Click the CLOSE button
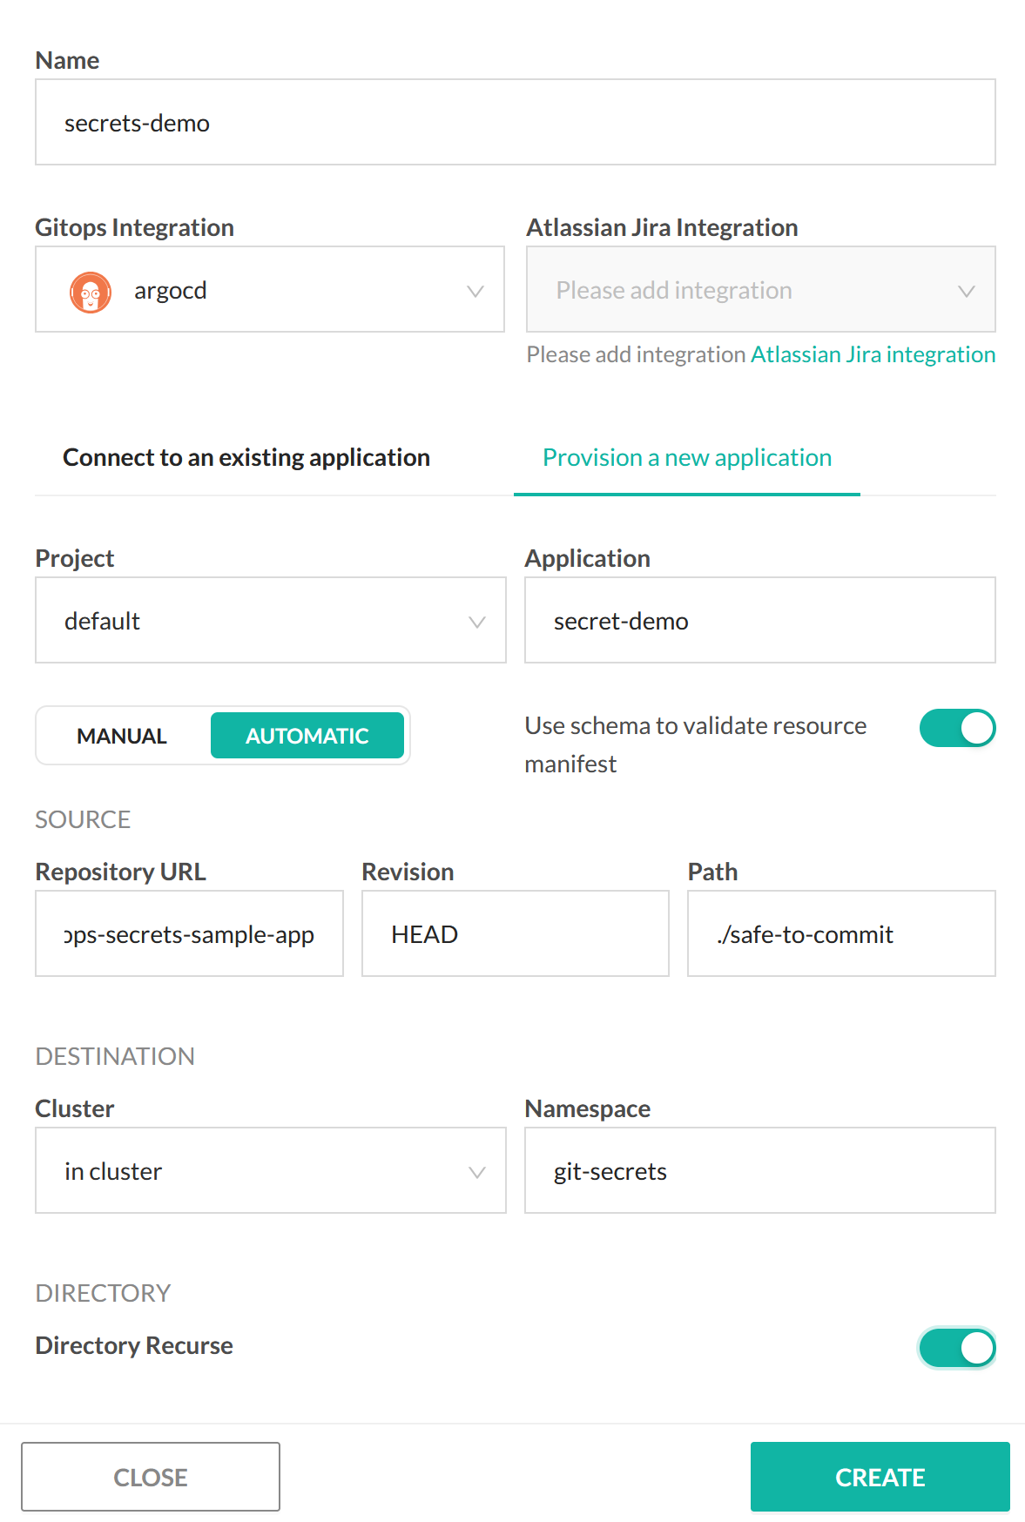Viewport: 1025px width, 1522px height. (x=151, y=1477)
